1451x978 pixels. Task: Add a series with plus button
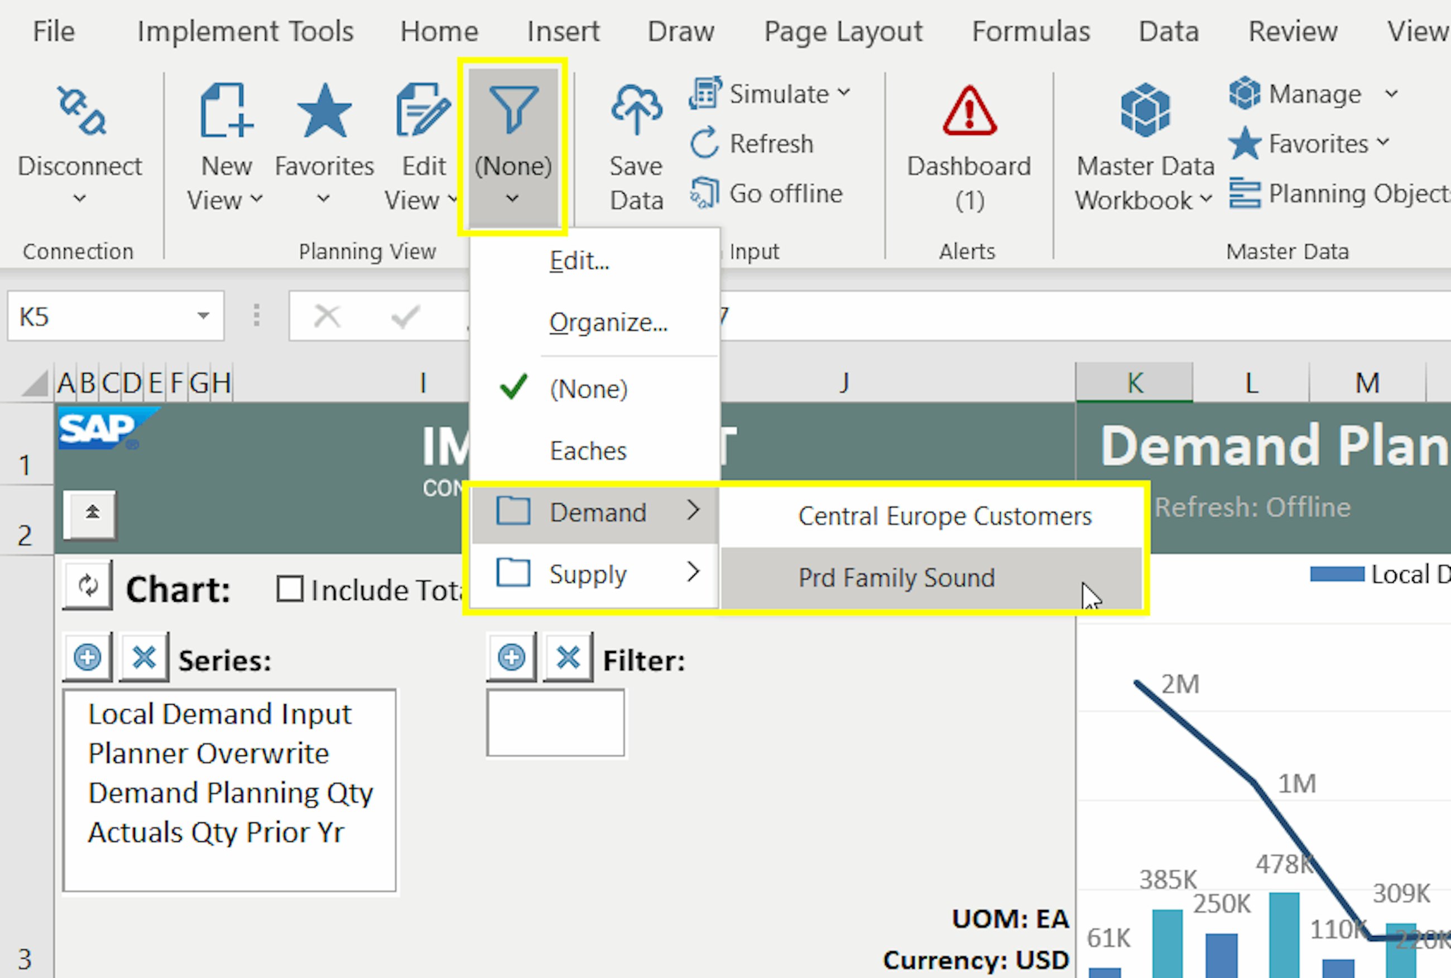pos(88,657)
